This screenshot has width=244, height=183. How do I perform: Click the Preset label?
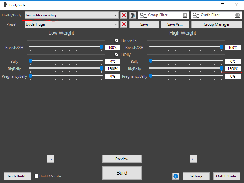(x=11, y=24)
